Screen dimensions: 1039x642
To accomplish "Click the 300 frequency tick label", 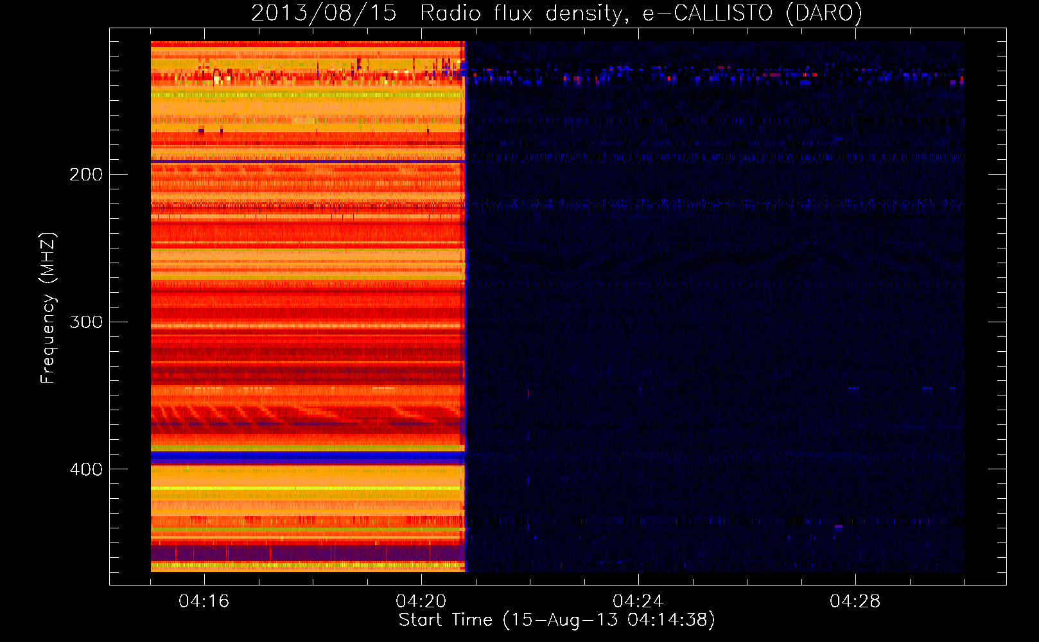I will pos(86,322).
